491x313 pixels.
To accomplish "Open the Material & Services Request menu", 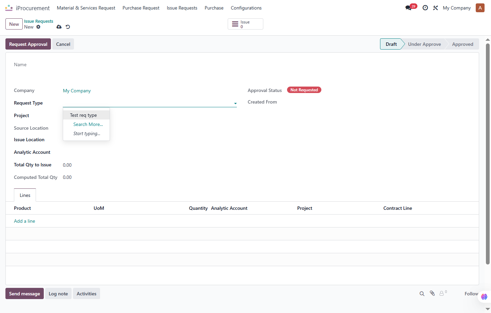I will [x=86, y=8].
